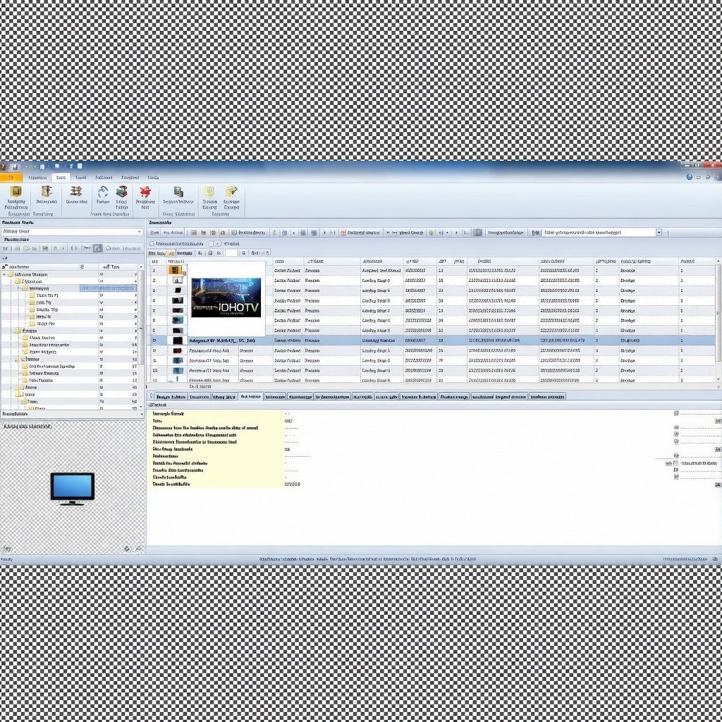Flip the small toggle switch beside the checkbox
This screenshot has width=722, height=722.
click(x=215, y=243)
